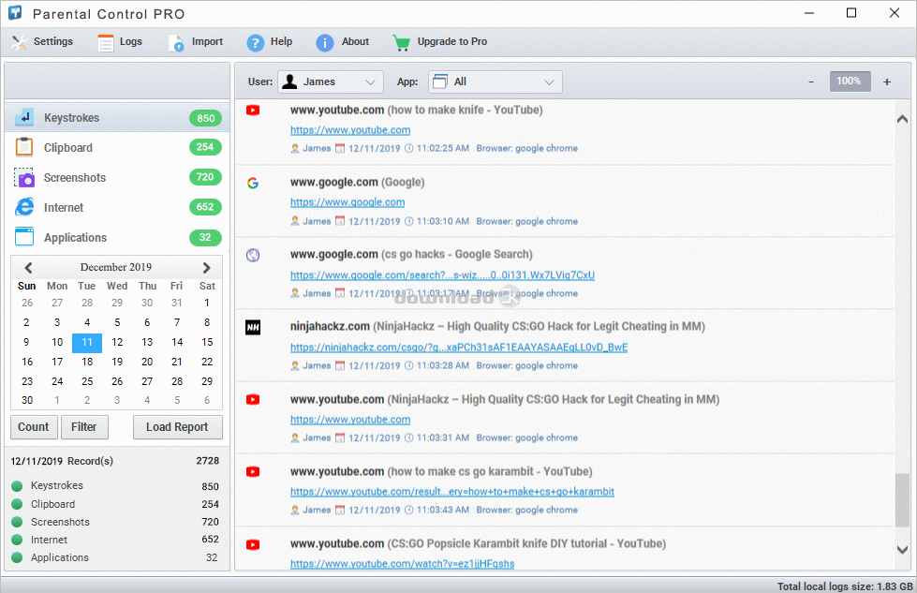Open the Settings wrench icon

click(20, 42)
